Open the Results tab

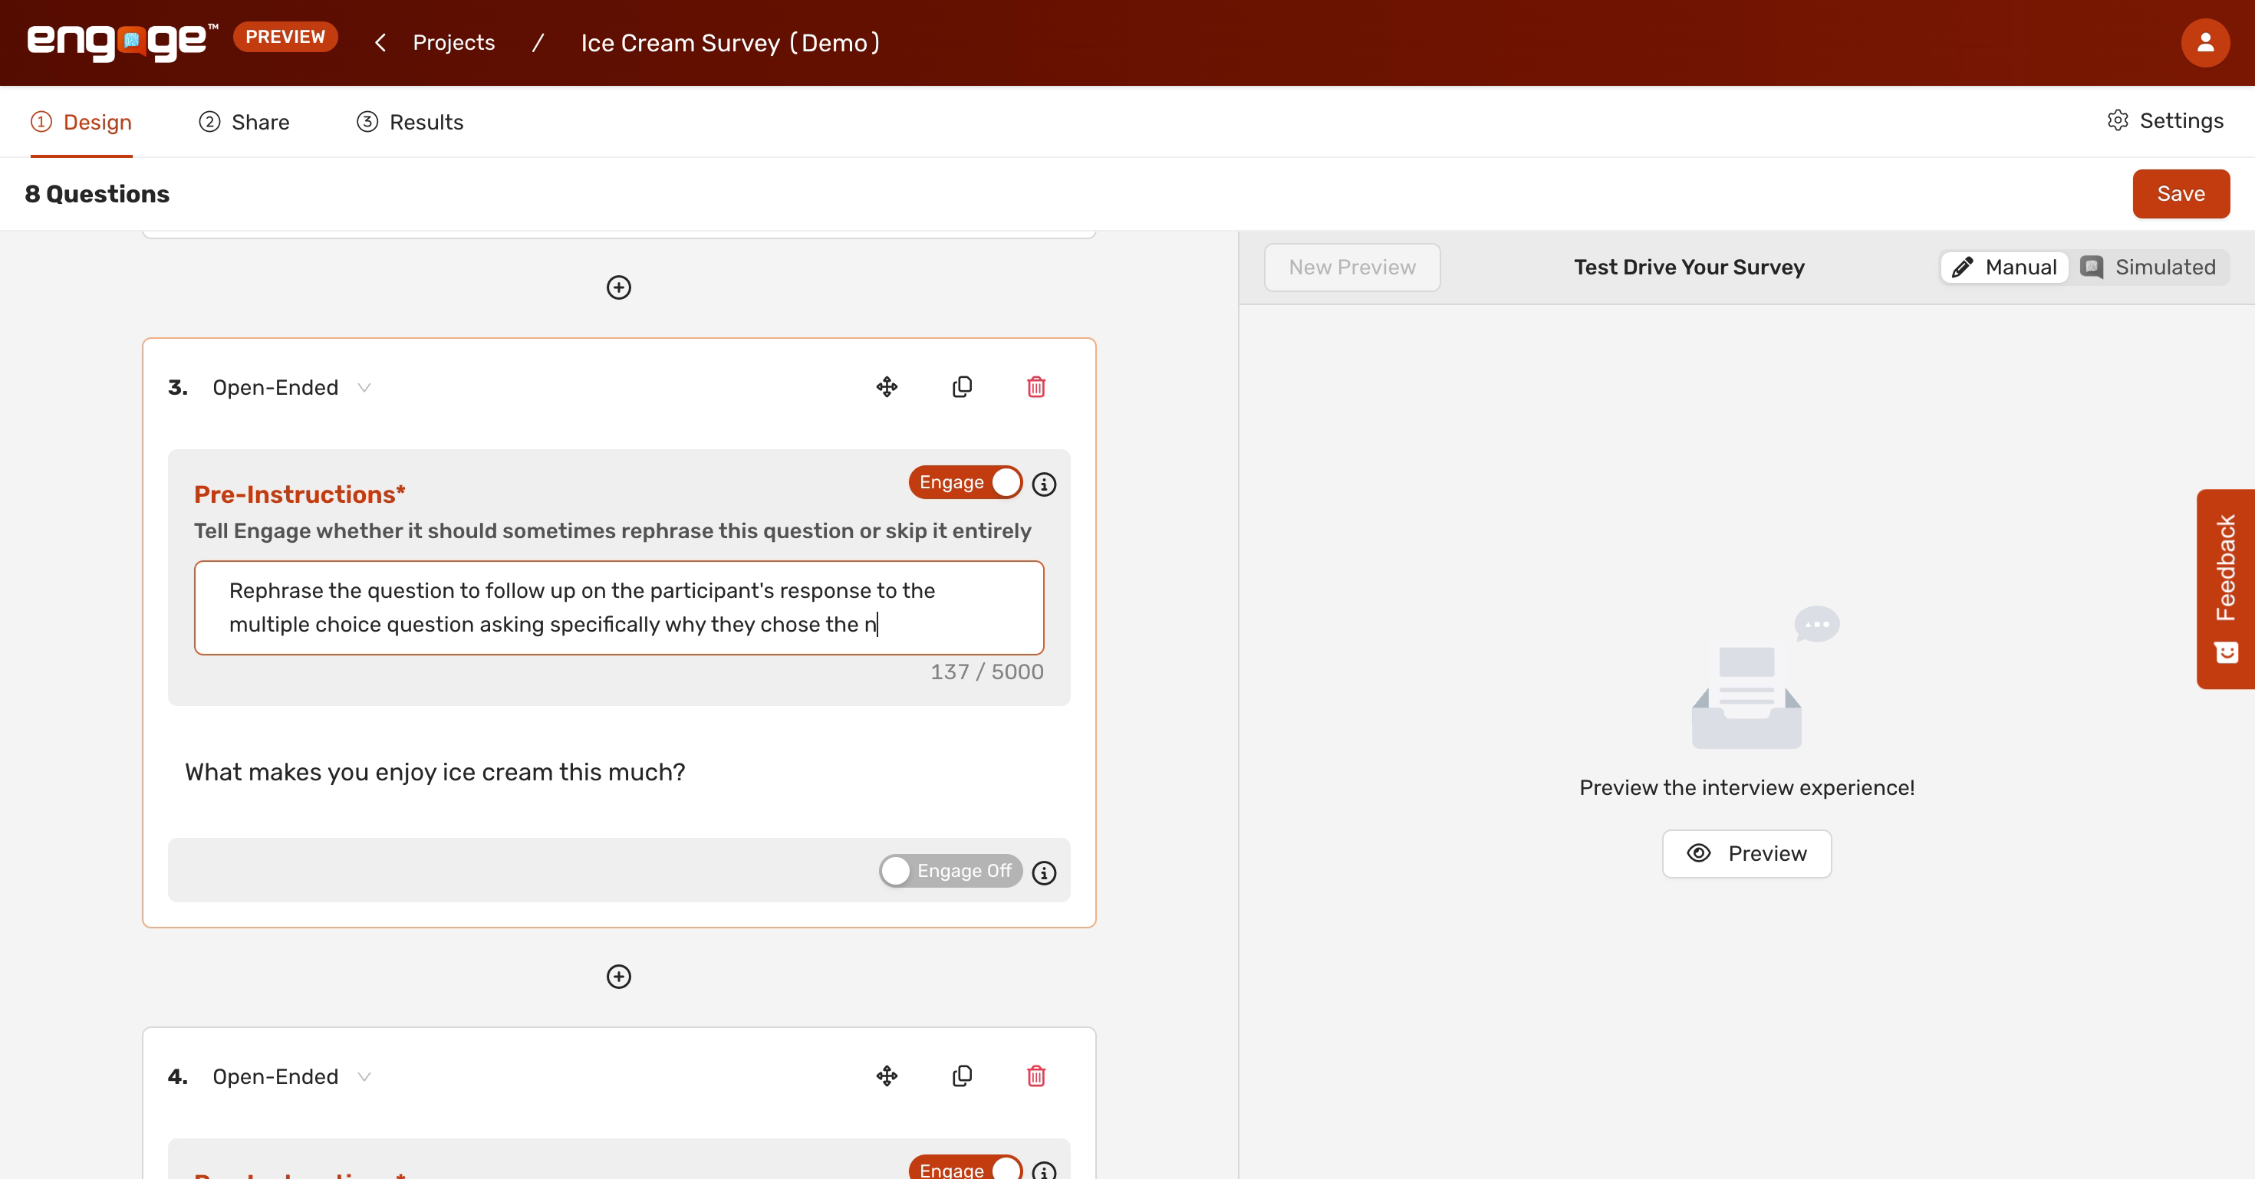click(410, 122)
